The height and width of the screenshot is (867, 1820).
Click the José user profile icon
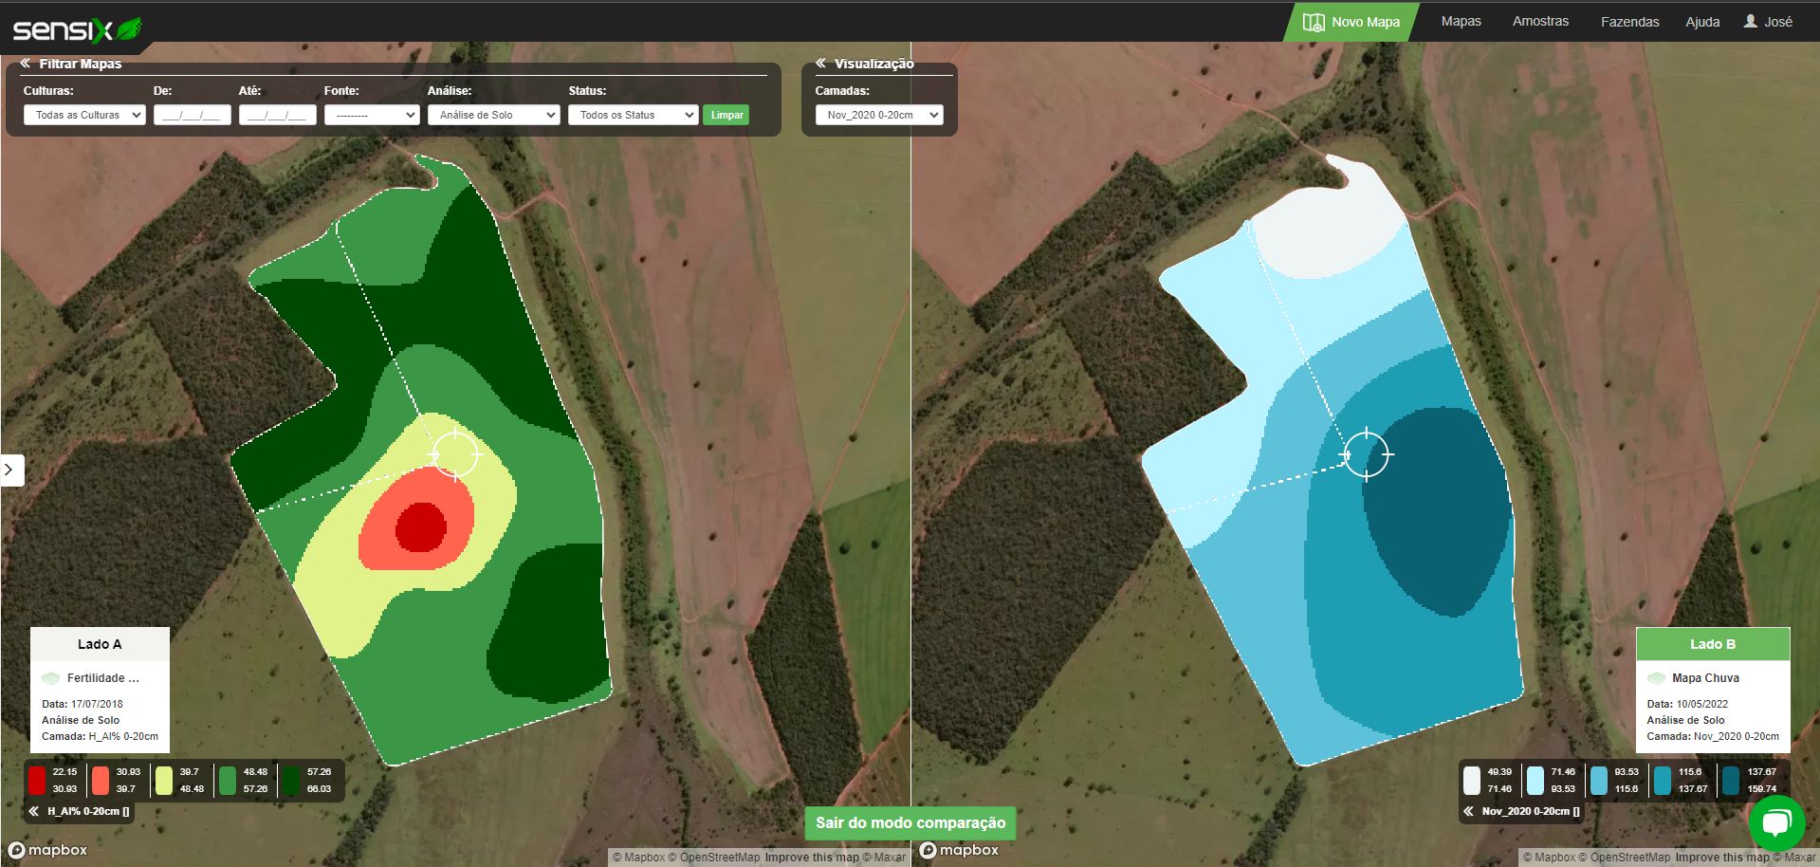tap(1750, 21)
